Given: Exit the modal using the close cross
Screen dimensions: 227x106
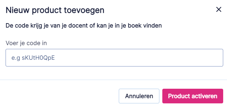Looking at the screenshot, I should point(218,10).
